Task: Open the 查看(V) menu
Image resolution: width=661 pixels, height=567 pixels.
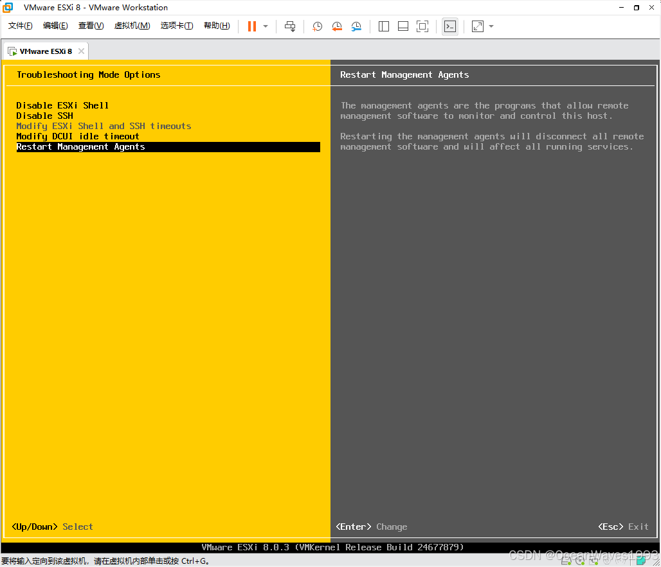Action: coord(91,26)
